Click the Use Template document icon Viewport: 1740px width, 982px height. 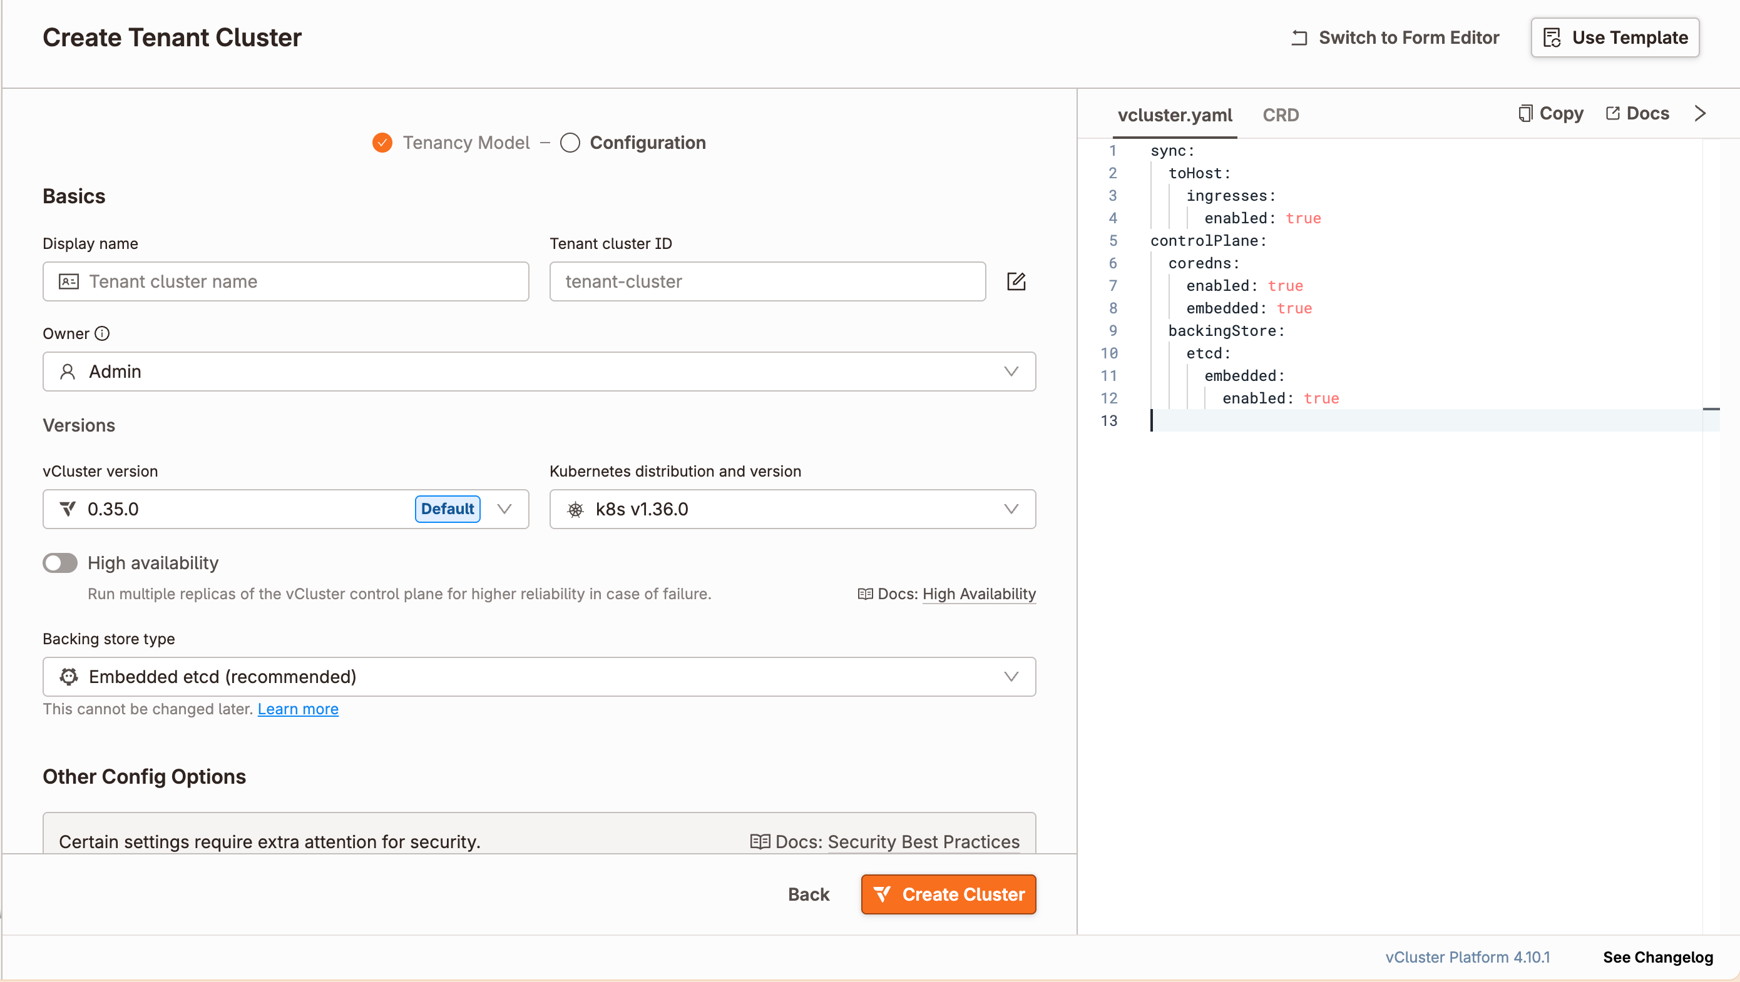(1552, 38)
